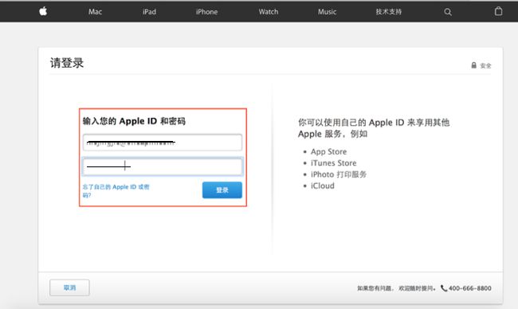518x309 pixels.
Task: Click the iCloud list item
Action: click(323, 186)
